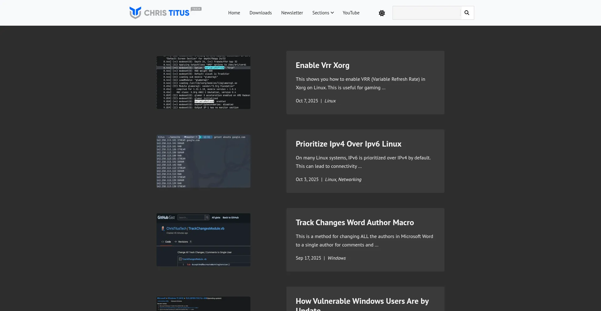
Task: Open How Vulnerable Windows Users article
Action: pos(362,301)
